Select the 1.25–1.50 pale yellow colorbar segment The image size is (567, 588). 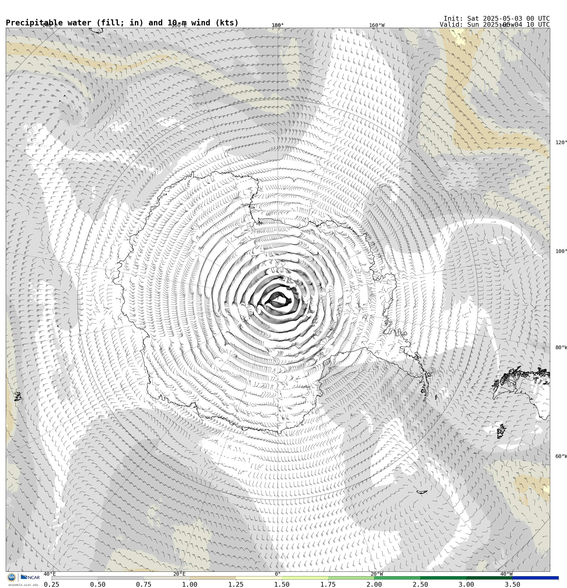coord(259,578)
